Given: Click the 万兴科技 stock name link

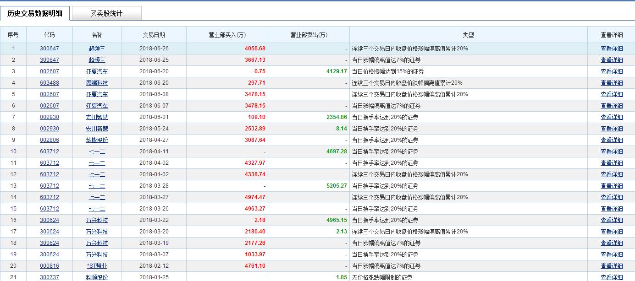Looking at the screenshot, I should [x=97, y=220].
